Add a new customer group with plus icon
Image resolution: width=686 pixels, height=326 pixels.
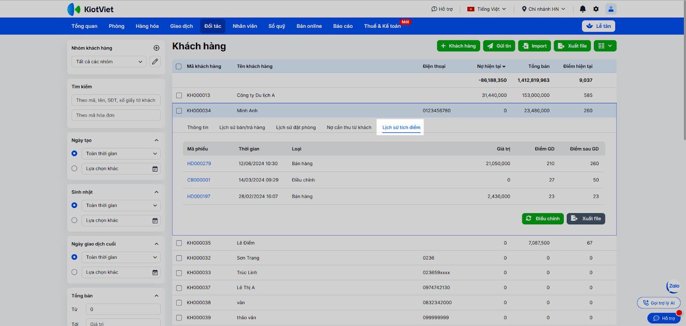(156, 48)
